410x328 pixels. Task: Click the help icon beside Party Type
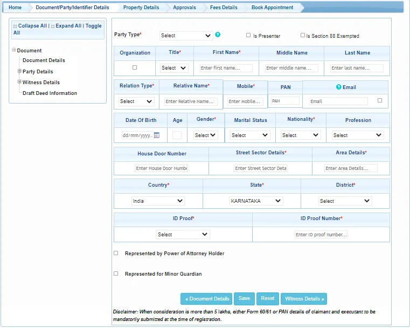(x=218, y=35)
